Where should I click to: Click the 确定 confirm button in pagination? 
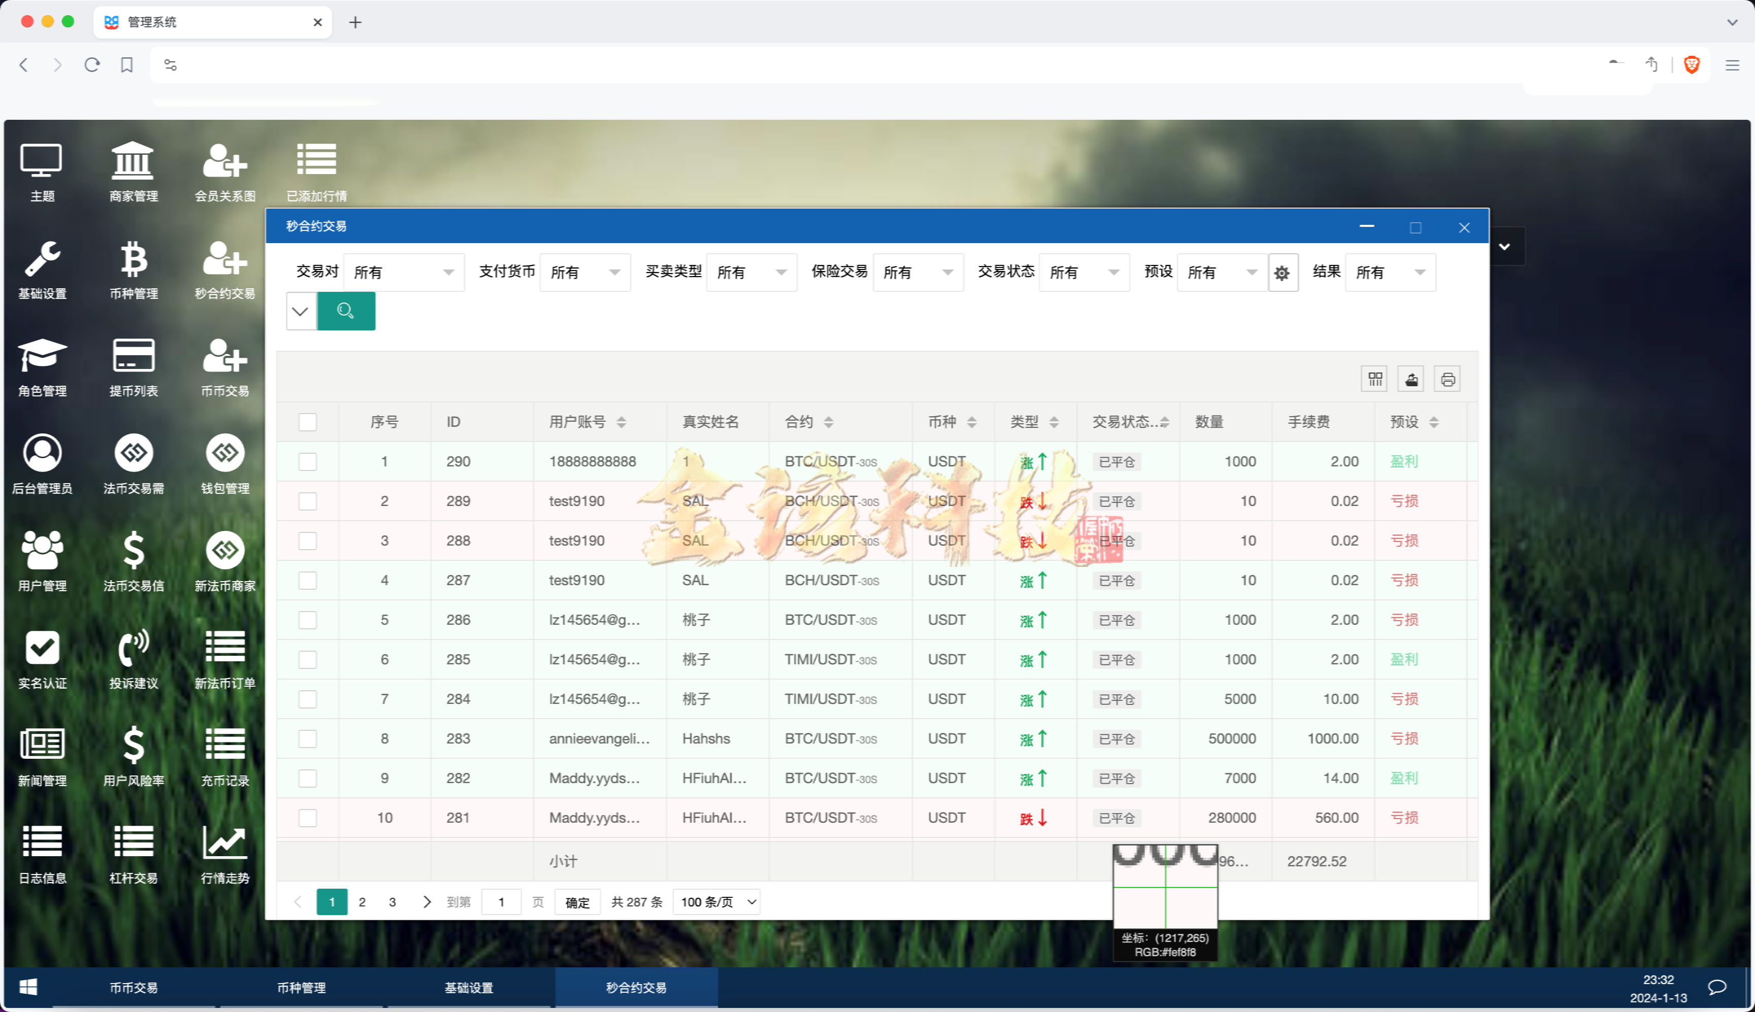(577, 901)
